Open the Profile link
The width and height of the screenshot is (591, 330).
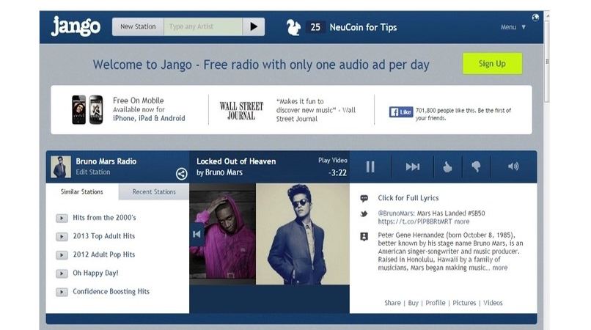(x=436, y=303)
